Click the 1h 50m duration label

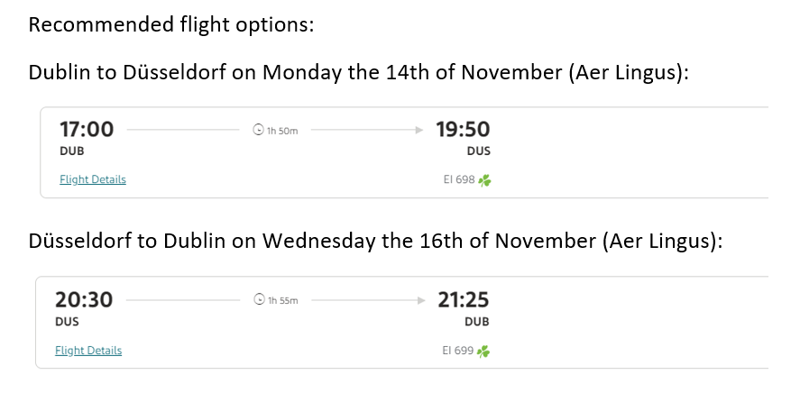click(282, 131)
